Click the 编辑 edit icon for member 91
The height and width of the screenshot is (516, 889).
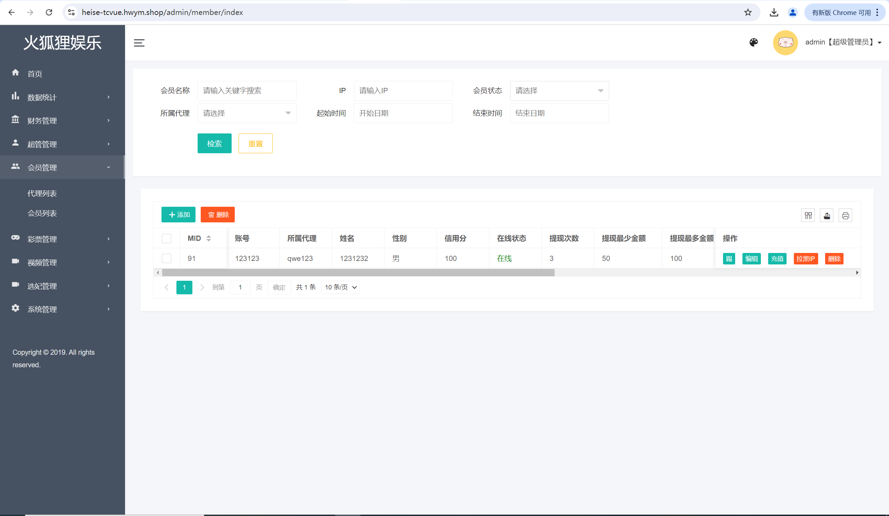click(751, 259)
